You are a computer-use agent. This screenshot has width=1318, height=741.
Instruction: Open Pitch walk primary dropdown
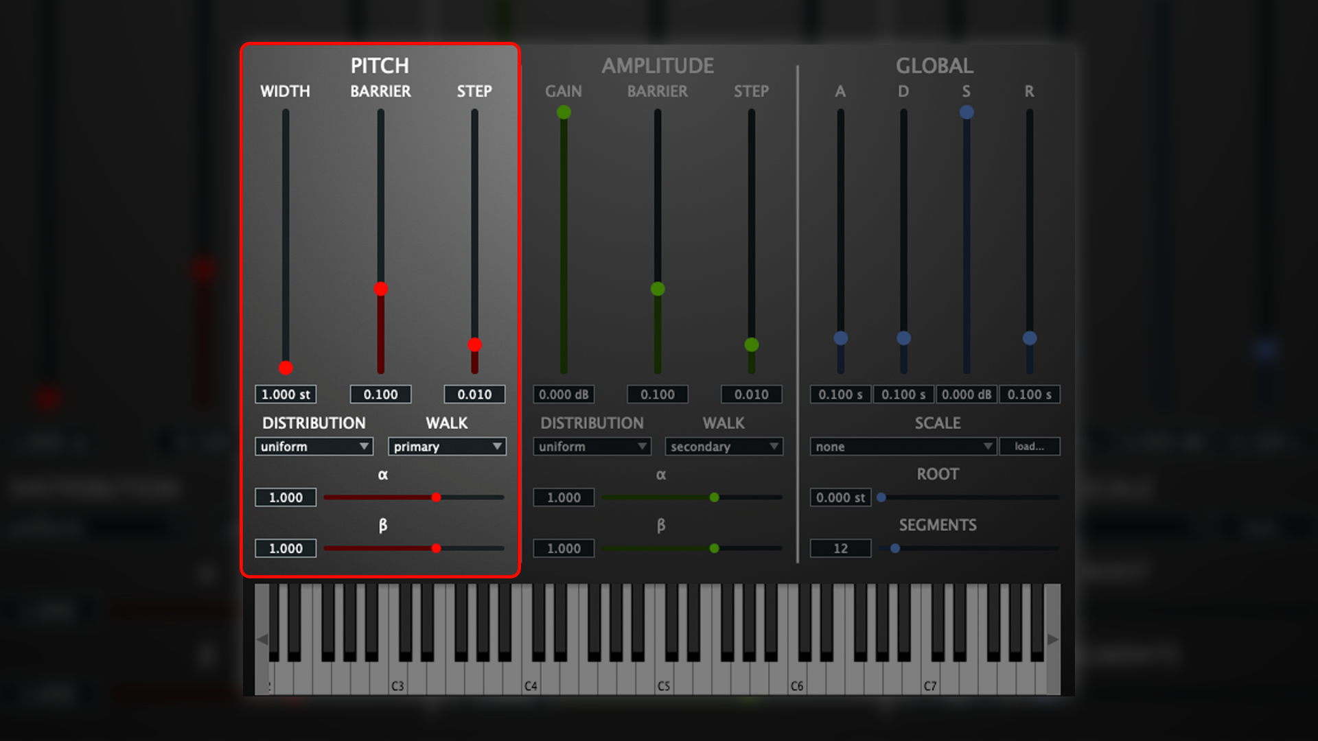(x=447, y=447)
